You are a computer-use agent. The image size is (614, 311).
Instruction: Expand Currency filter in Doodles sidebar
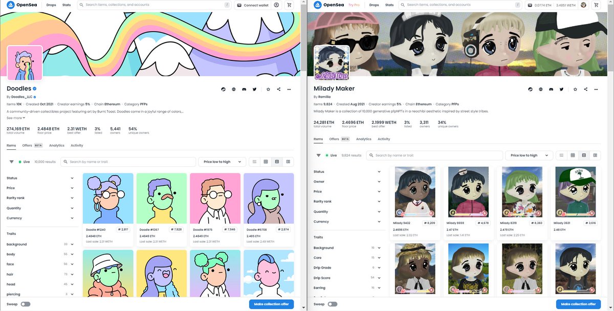(x=40, y=218)
